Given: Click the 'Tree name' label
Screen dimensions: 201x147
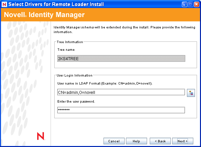Looking at the screenshot, I should click(66, 50).
